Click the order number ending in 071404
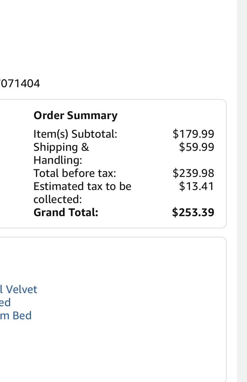The width and height of the screenshot is (247, 382). tap(19, 83)
